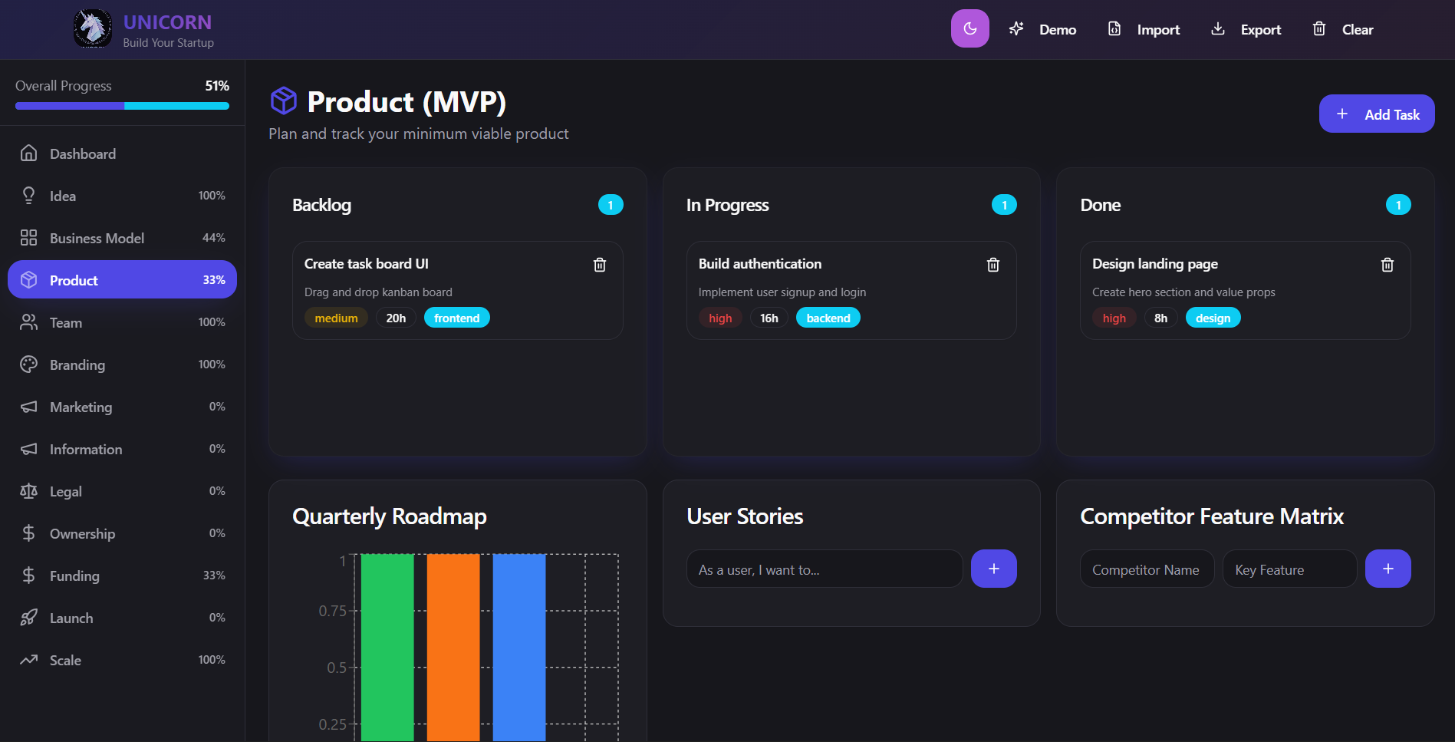Click the Import button
Screen dimensions: 1455x742
(x=1144, y=30)
